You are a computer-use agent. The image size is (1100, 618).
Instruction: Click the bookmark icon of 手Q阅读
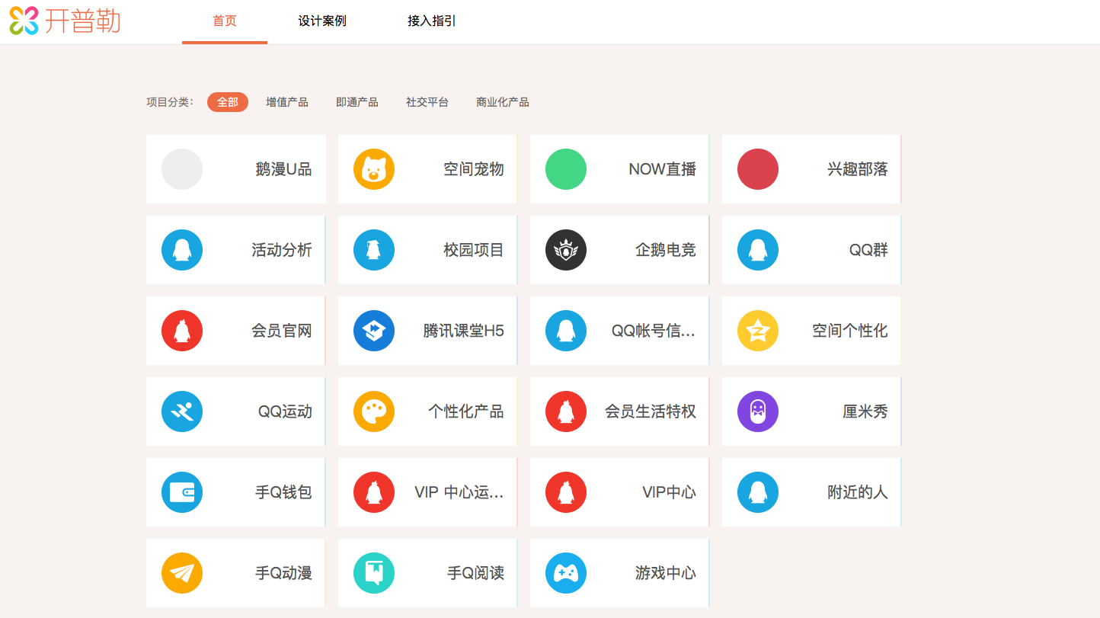(374, 573)
